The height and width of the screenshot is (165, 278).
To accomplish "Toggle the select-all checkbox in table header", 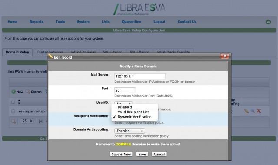I will coord(13,102).
